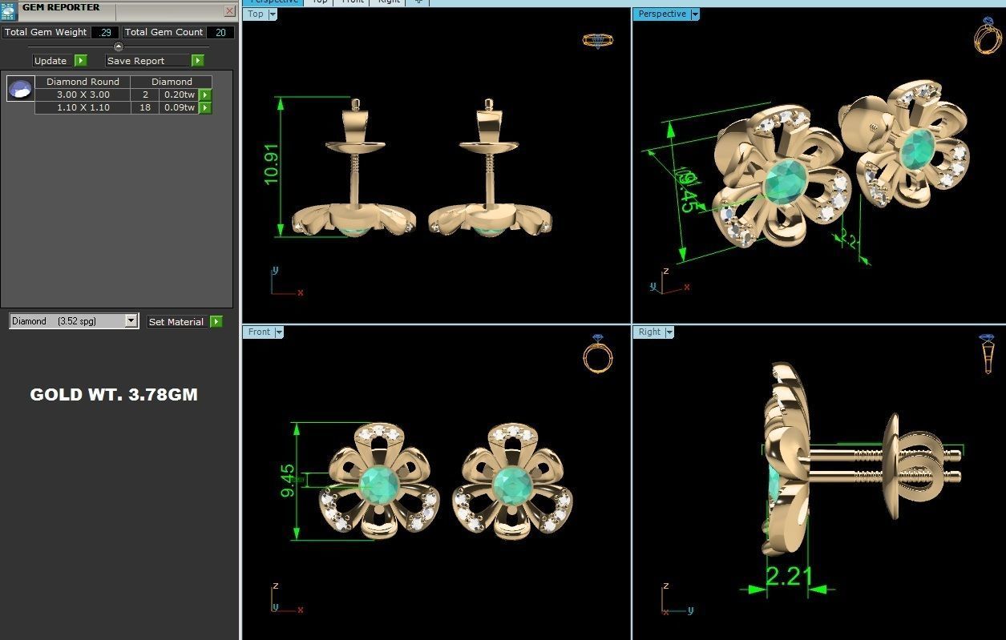Select the right earring in Front viewport

click(513, 481)
